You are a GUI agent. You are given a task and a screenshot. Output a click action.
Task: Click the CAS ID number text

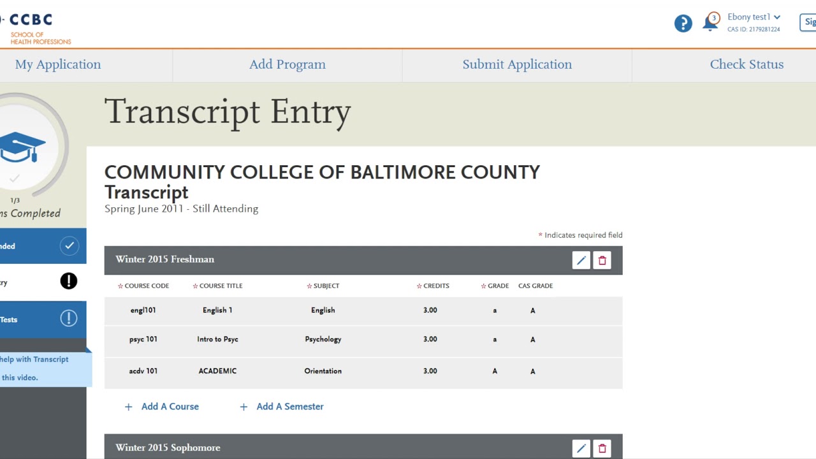pos(754,29)
